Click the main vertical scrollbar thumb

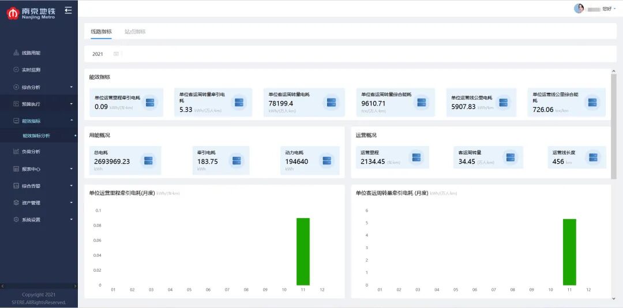(614, 126)
